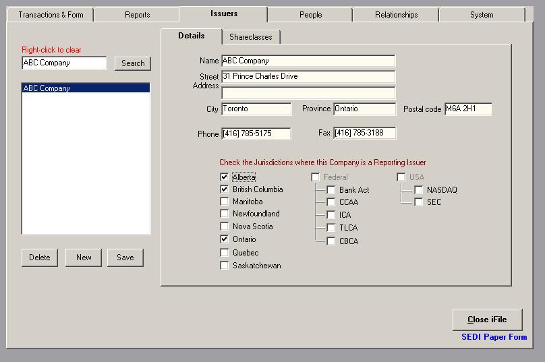Click the Search button

click(x=133, y=63)
